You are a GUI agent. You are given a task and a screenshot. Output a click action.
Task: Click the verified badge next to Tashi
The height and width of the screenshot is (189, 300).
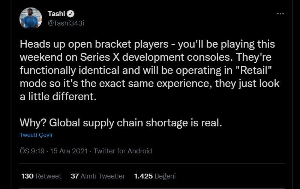click(70, 14)
